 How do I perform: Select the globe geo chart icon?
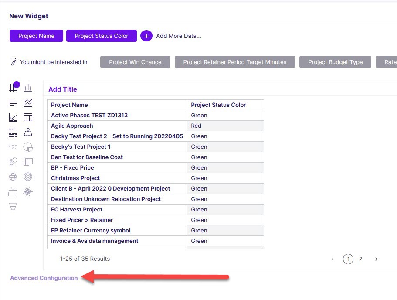(13, 177)
